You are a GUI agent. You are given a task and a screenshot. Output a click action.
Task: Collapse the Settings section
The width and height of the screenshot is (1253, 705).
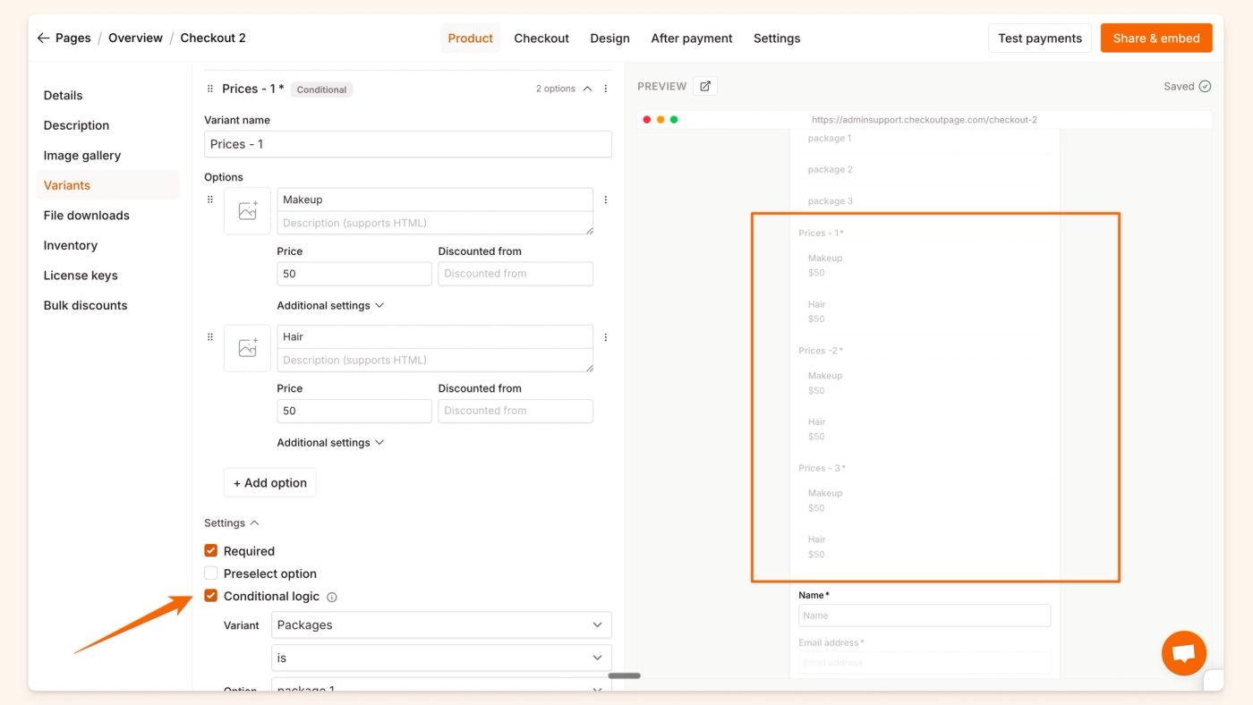point(232,522)
